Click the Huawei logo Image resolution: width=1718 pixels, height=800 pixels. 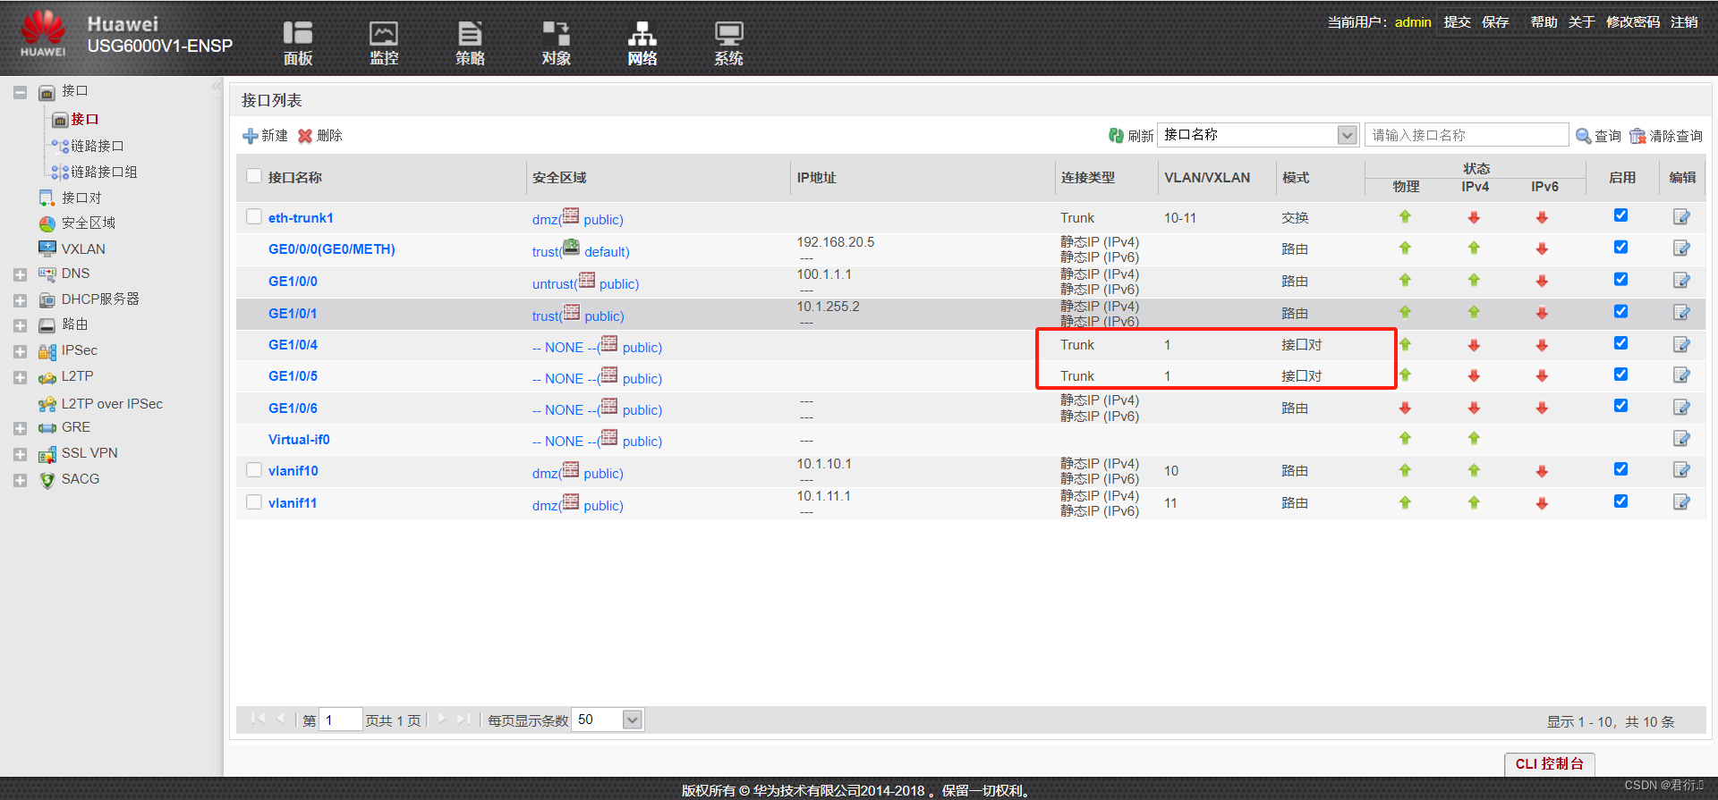[x=43, y=34]
